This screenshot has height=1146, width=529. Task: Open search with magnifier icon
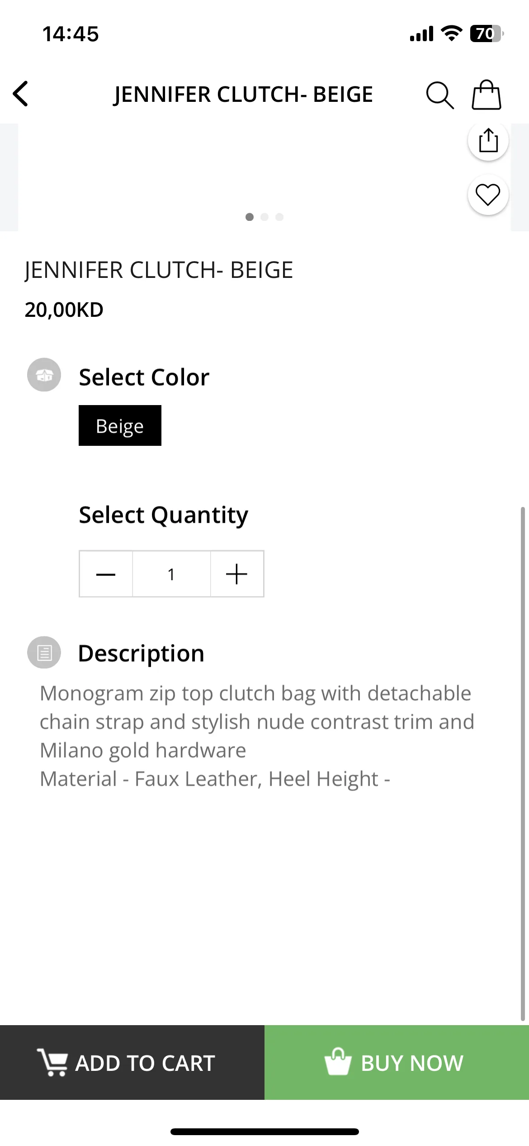pyautogui.click(x=440, y=95)
